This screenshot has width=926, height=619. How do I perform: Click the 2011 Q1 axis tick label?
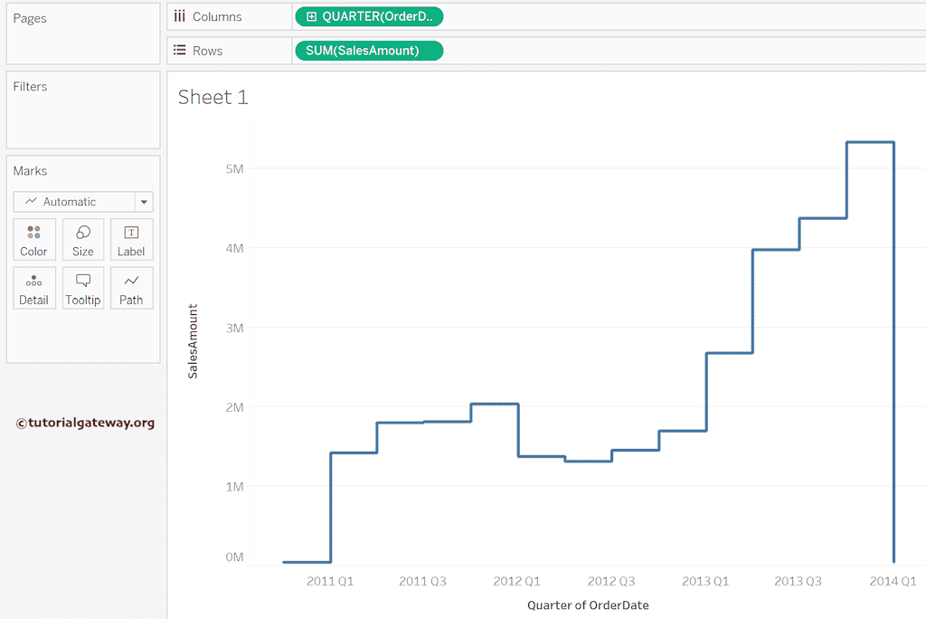coord(330,581)
